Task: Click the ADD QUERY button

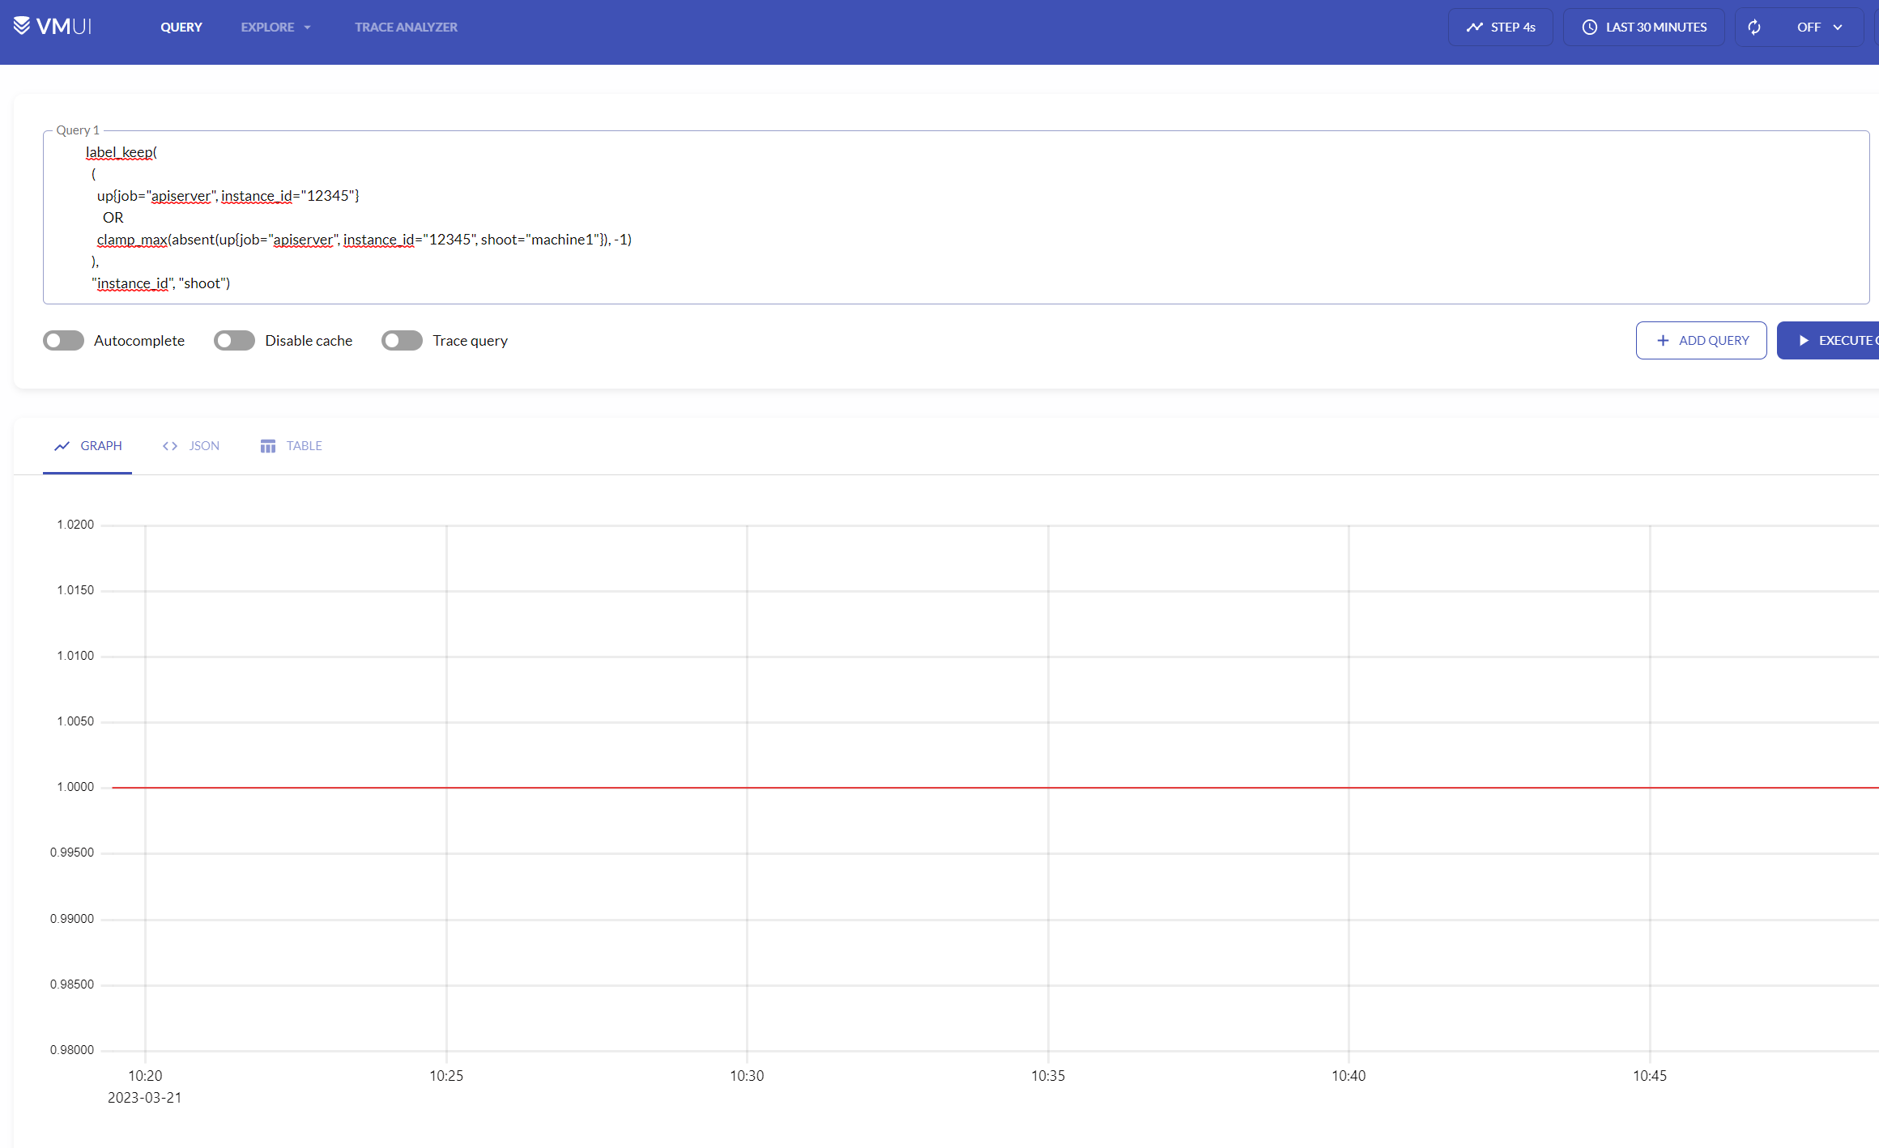Action: (1701, 340)
